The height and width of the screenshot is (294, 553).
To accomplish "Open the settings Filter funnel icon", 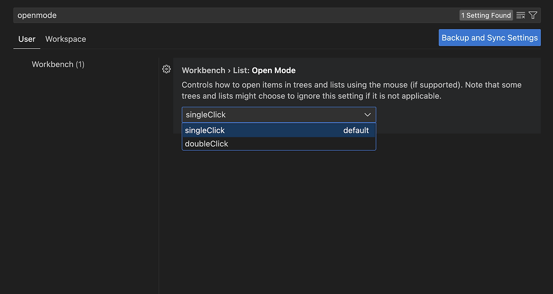I will click(x=533, y=15).
